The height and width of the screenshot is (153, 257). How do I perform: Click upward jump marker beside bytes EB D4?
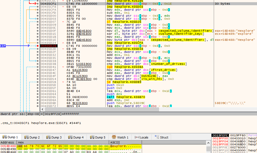pos(63,43)
